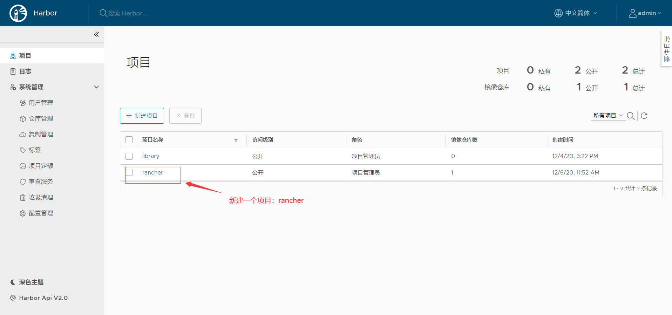
Task: Click the 垃圾清理 trash icon
Action: point(23,198)
